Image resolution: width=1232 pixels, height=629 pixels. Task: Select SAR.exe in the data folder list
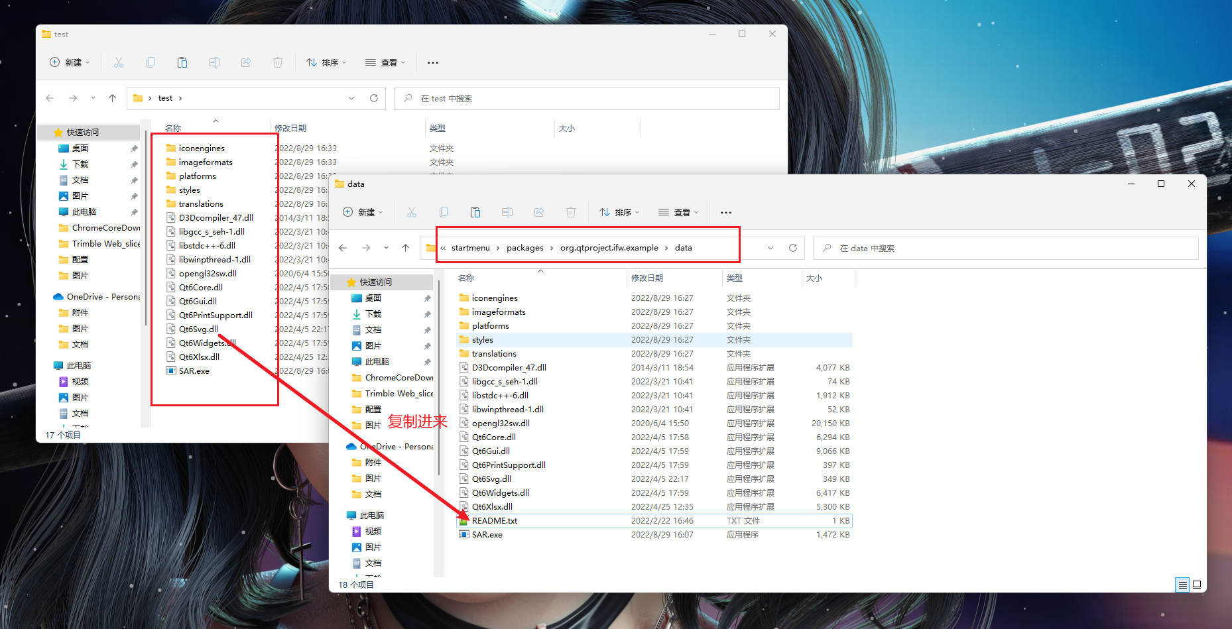pos(487,535)
